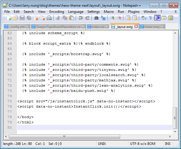
Task: Switch to the _config.yml tab
Action: pyautogui.click(x=16, y=27)
